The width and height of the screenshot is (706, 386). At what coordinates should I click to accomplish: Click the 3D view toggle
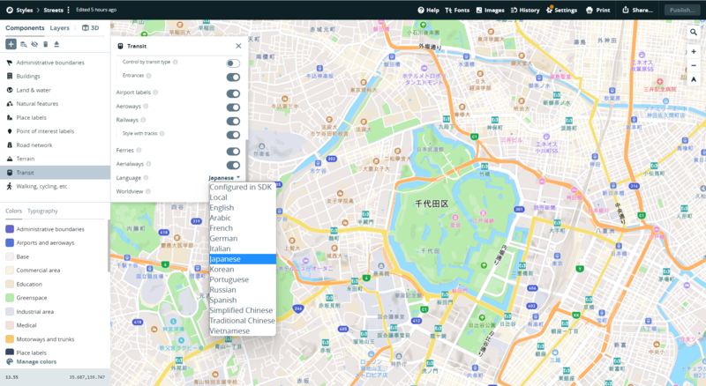point(91,28)
